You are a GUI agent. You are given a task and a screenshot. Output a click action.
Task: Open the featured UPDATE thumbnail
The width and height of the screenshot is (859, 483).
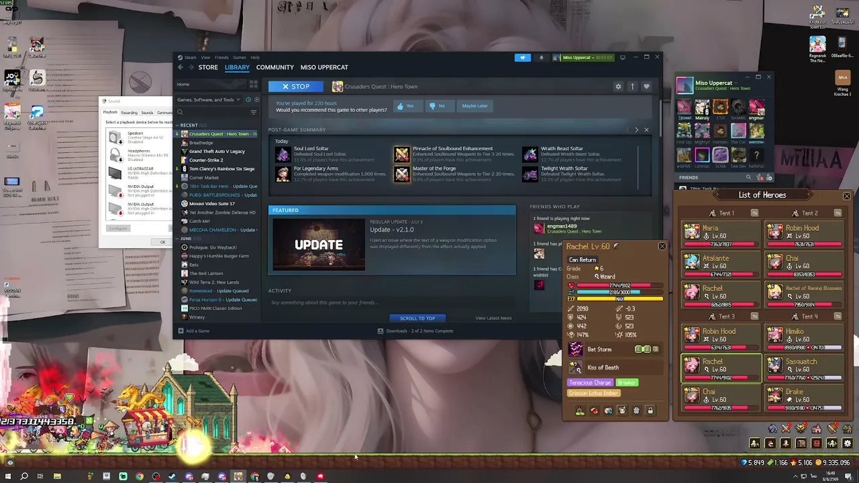(x=318, y=244)
